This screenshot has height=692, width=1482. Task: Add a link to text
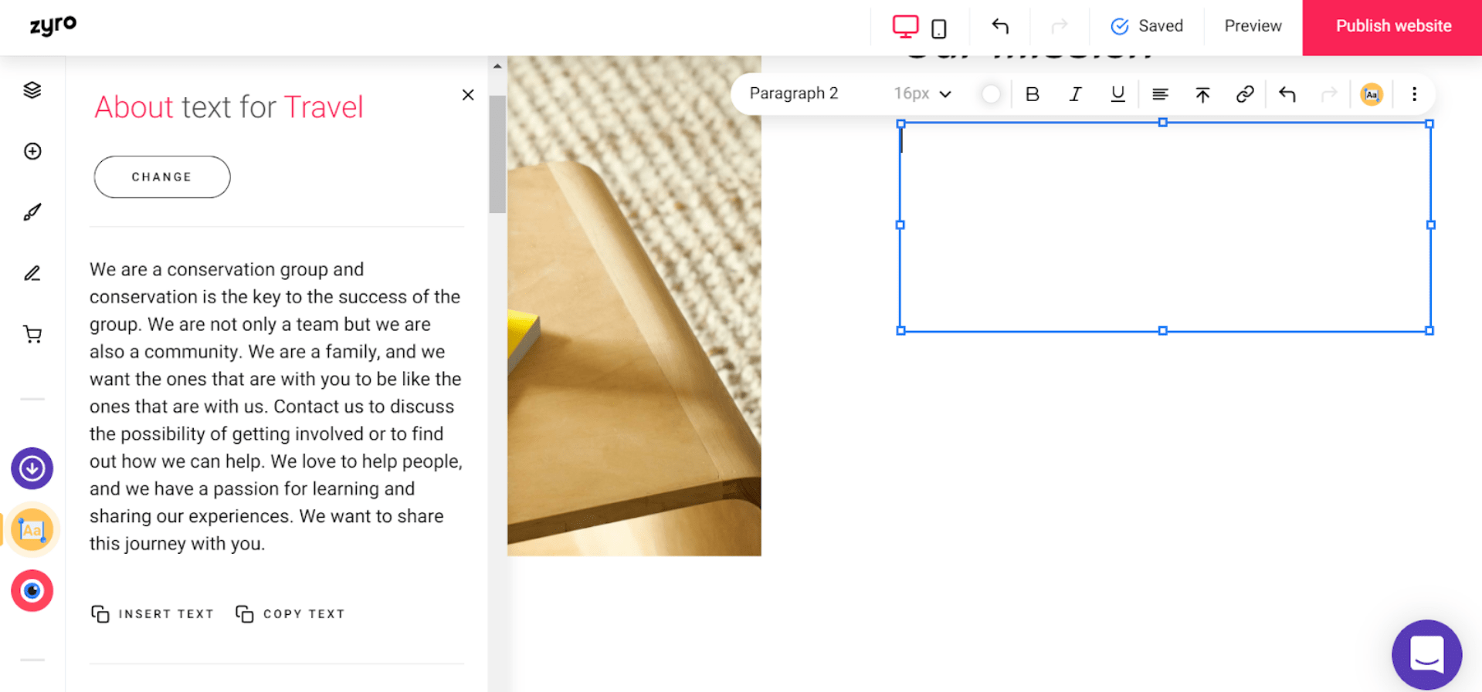1245,94
